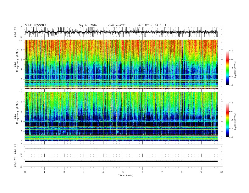Image resolution: width=249 pixels, height=193 pixels.
Task: Click time axis tick label "7"
Action: [162, 172]
